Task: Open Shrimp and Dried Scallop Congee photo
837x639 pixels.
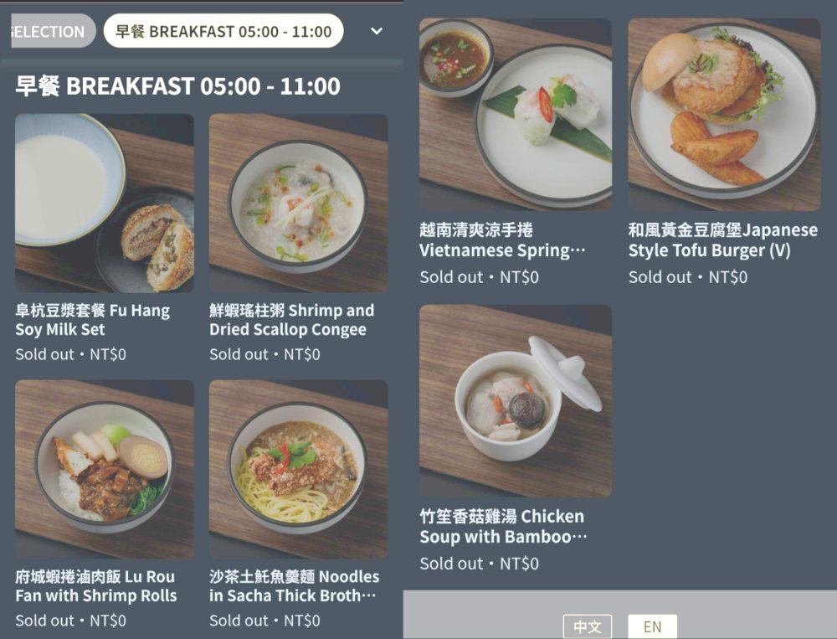Action: point(299,203)
